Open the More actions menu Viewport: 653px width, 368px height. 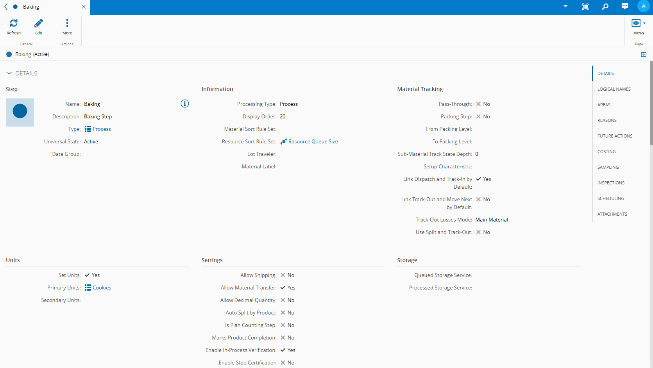(67, 23)
